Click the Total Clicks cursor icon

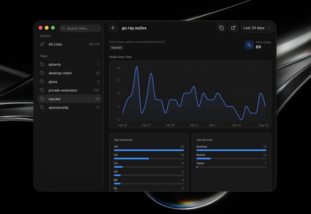[x=249, y=45]
